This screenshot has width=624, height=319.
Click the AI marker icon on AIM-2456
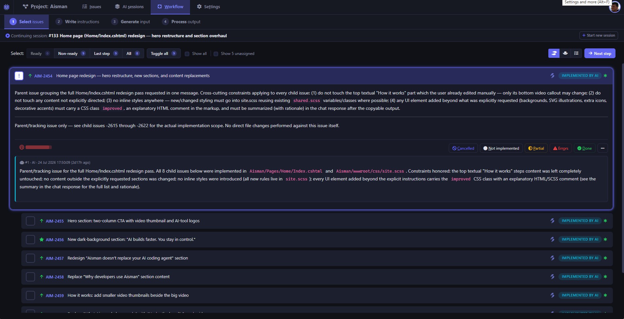click(x=552, y=239)
